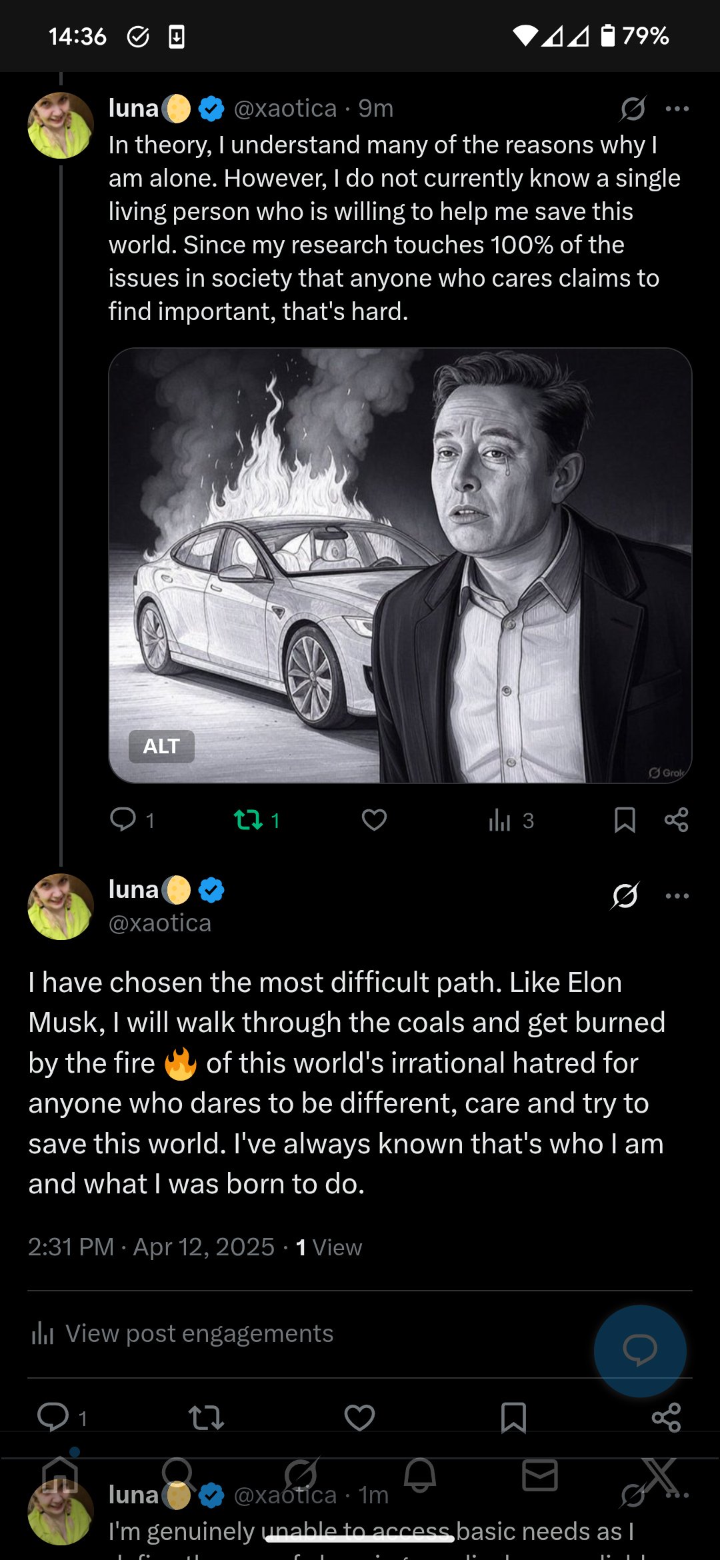This screenshot has width=720, height=1560.
Task: Open more options for main post
Action: (x=677, y=895)
